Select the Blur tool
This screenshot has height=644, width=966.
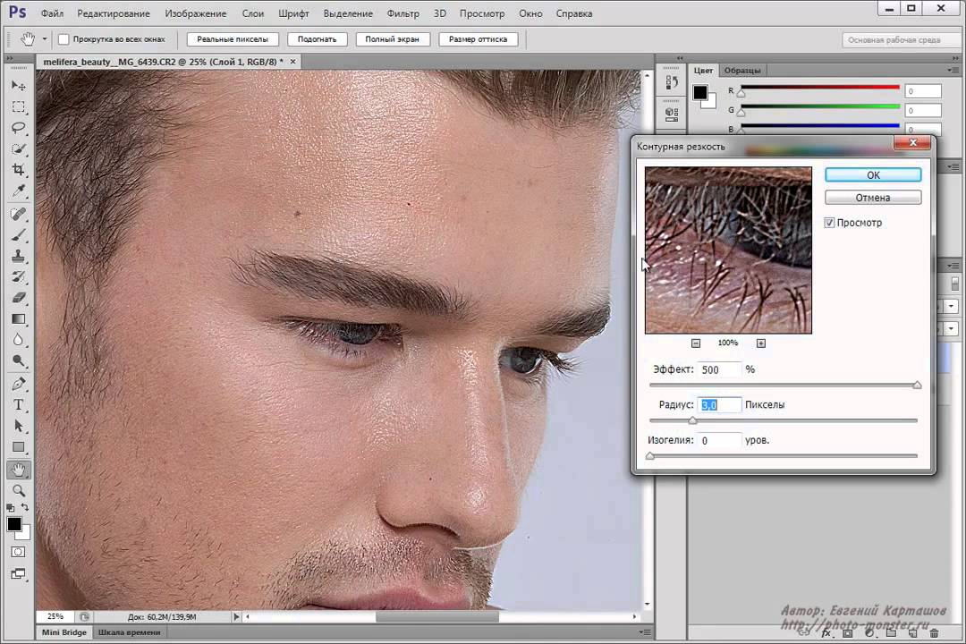pos(19,340)
